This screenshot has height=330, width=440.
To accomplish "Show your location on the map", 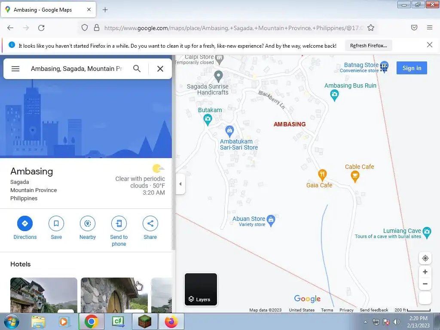I will point(425,258).
